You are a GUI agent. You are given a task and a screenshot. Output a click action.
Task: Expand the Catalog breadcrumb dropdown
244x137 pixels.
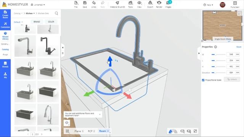tap(18, 13)
